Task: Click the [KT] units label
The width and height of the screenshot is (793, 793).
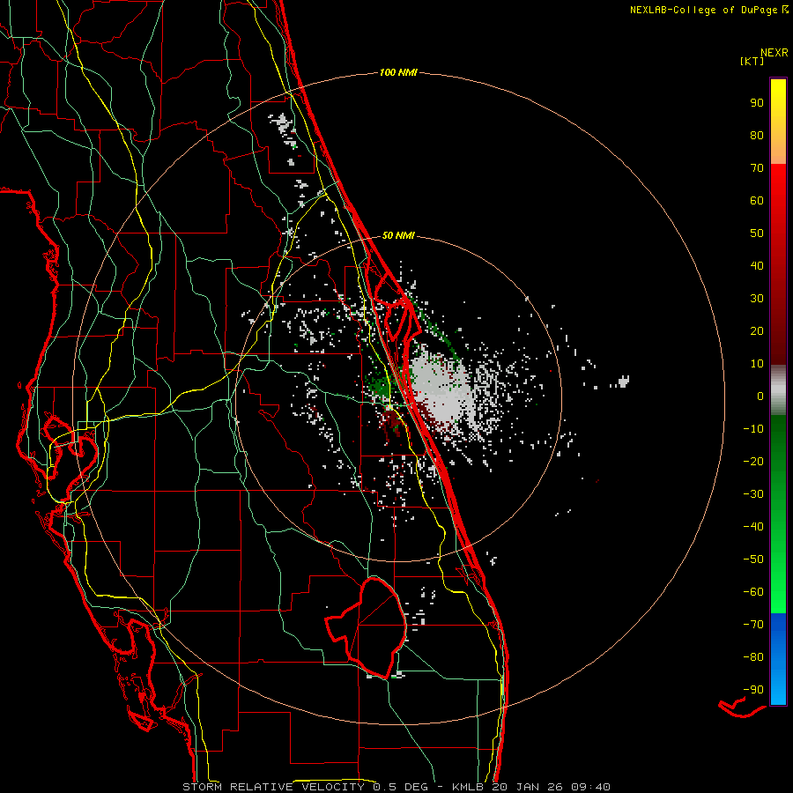Action: point(752,61)
